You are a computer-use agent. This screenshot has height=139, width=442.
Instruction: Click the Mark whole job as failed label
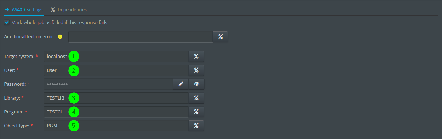pos(59,23)
